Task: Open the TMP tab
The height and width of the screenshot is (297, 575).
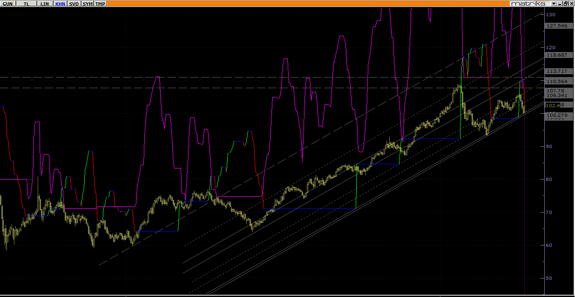Action: [101, 3]
